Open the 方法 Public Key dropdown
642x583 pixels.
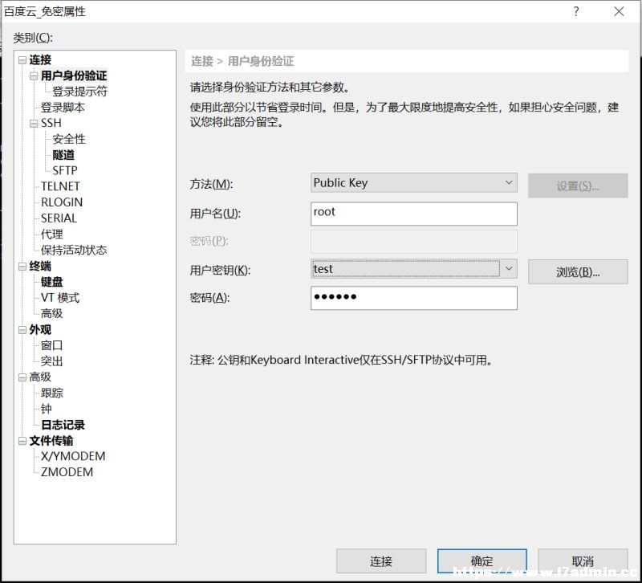[x=413, y=183]
